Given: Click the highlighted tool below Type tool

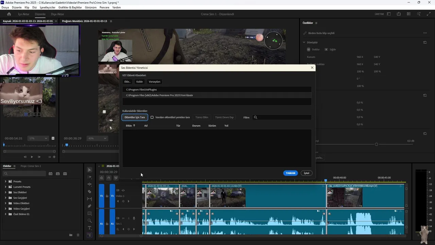Looking at the screenshot, I should [x=89, y=235].
